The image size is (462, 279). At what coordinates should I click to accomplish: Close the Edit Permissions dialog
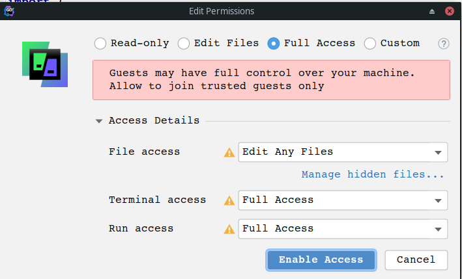click(x=450, y=12)
